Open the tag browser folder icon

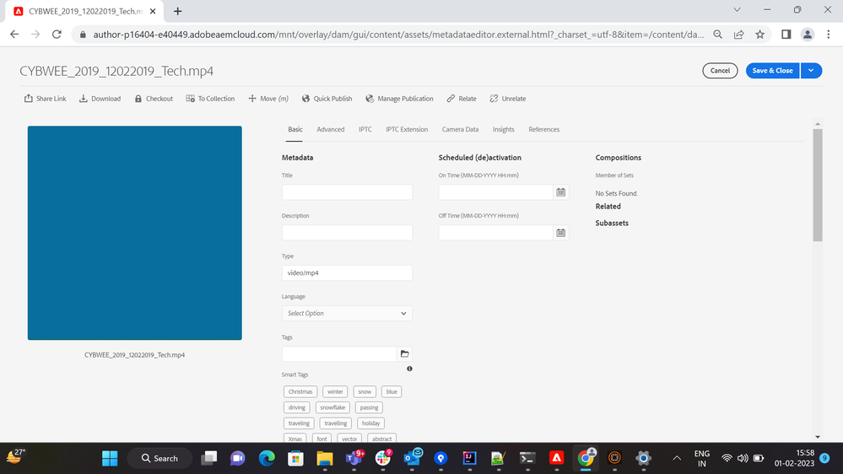(x=404, y=354)
